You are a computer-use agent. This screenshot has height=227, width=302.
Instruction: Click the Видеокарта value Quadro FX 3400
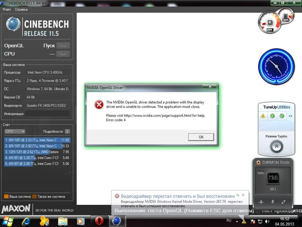click(47, 106)
